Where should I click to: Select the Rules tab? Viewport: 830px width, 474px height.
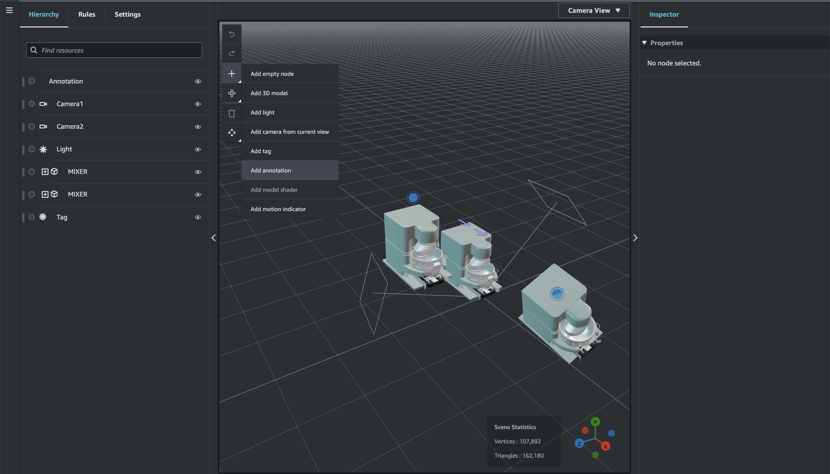click(x=87, y=14)
